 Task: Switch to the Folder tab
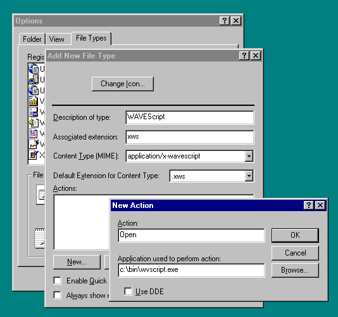(32, 39)
